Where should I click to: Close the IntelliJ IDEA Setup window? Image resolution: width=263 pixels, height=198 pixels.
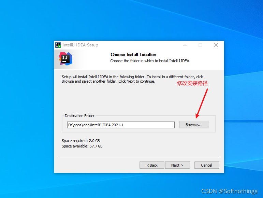pyautogui.click(x=216, y=45)
